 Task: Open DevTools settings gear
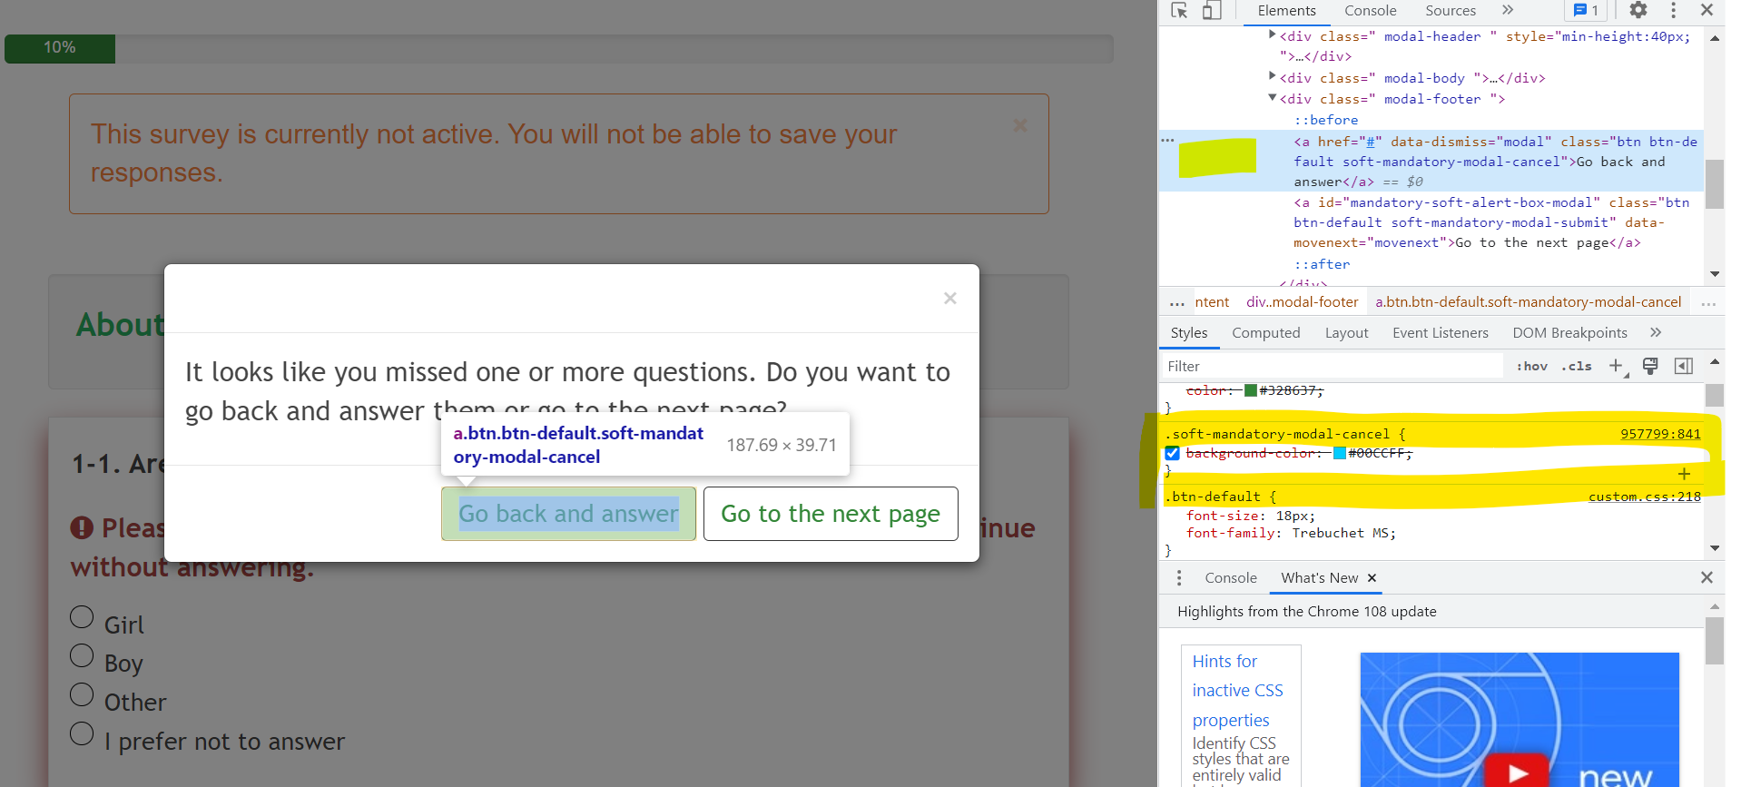[x=1638, y=11]
